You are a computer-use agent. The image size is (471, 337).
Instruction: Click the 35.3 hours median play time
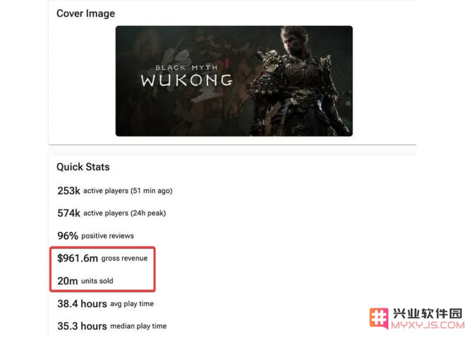tap(112, 326)
